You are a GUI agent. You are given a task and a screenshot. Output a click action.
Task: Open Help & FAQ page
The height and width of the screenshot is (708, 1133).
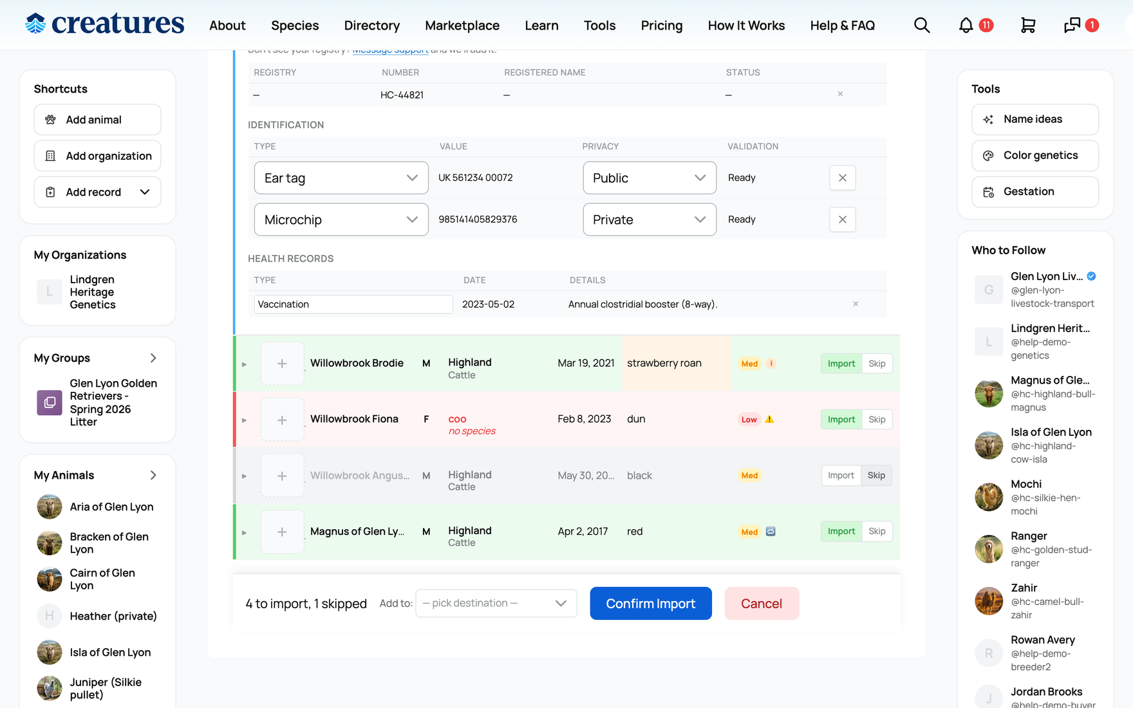coord(842,25)
